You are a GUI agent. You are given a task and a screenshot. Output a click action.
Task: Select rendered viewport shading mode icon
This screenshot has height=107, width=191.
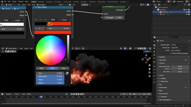[145, 48]
